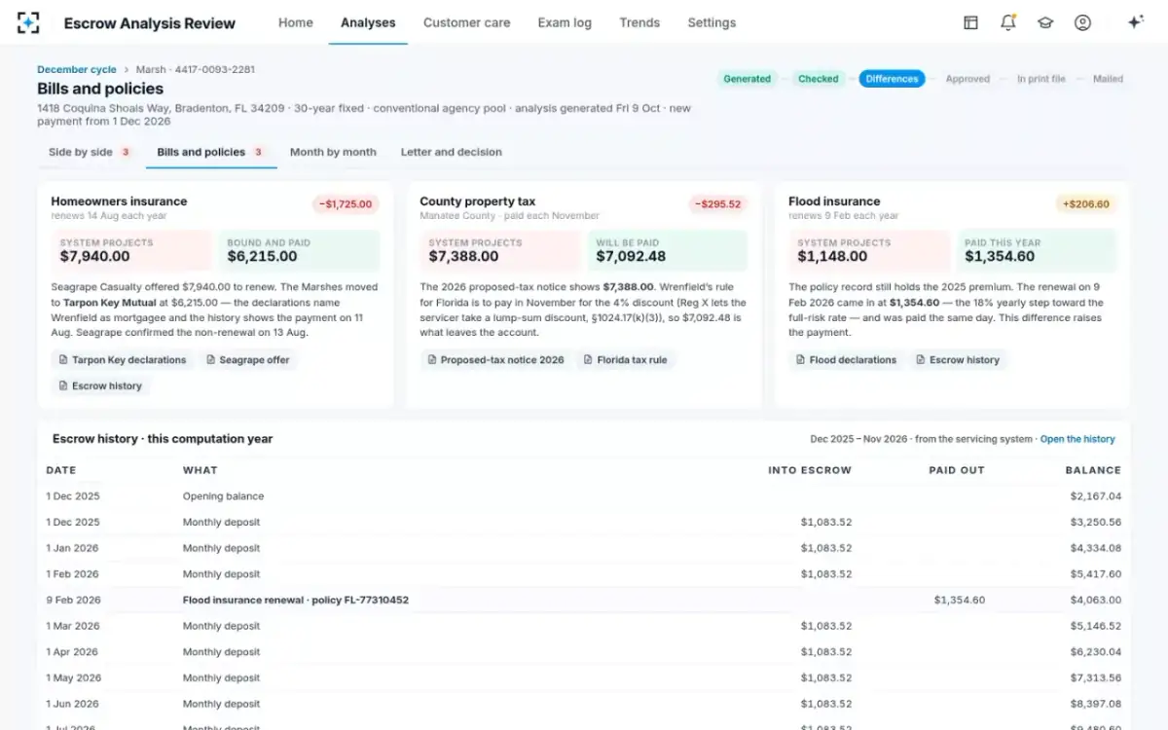Click the −$1,725.00 homeowners difference badge

pos(346,204)
